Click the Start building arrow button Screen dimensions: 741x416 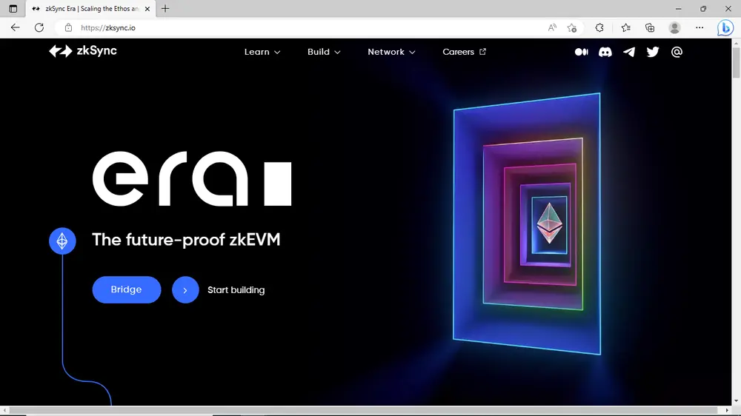pyautogui.click(x=185, y=290)
